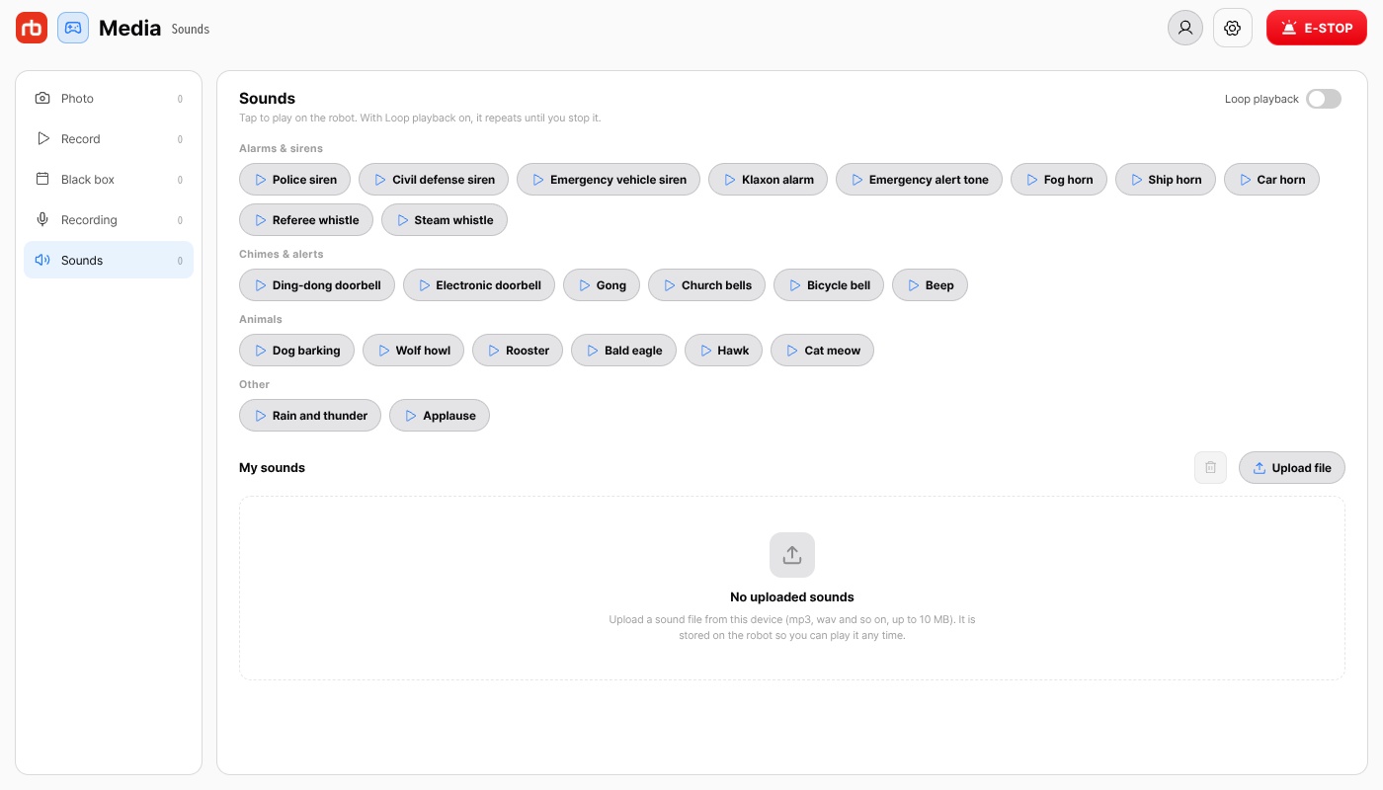The height and width of the screenshot is (790, 1383).
Task: Play the Fog horn sound
Action: (1059, 180)
